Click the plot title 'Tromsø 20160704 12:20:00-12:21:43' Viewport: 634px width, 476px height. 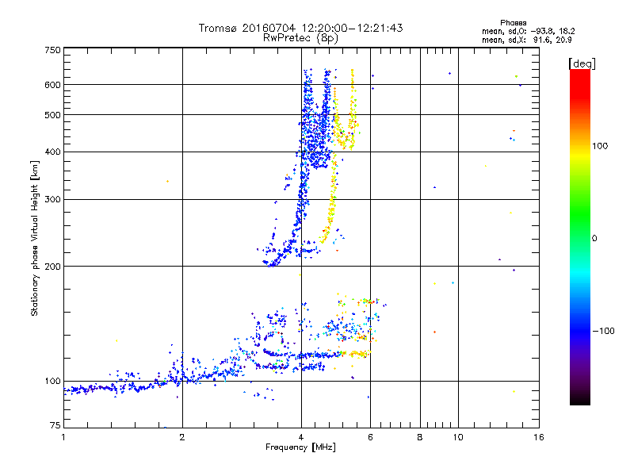[x=300, y=28]
